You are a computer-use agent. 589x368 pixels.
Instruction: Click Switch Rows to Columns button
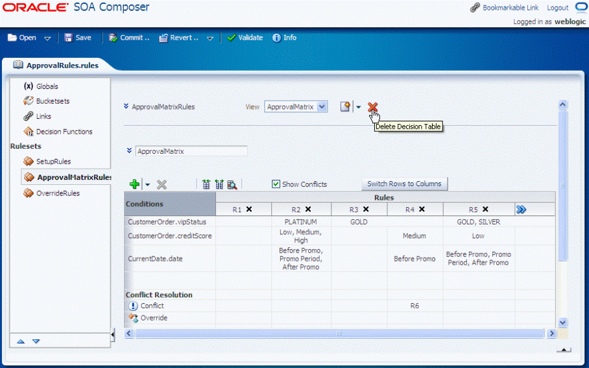(405, 184)
